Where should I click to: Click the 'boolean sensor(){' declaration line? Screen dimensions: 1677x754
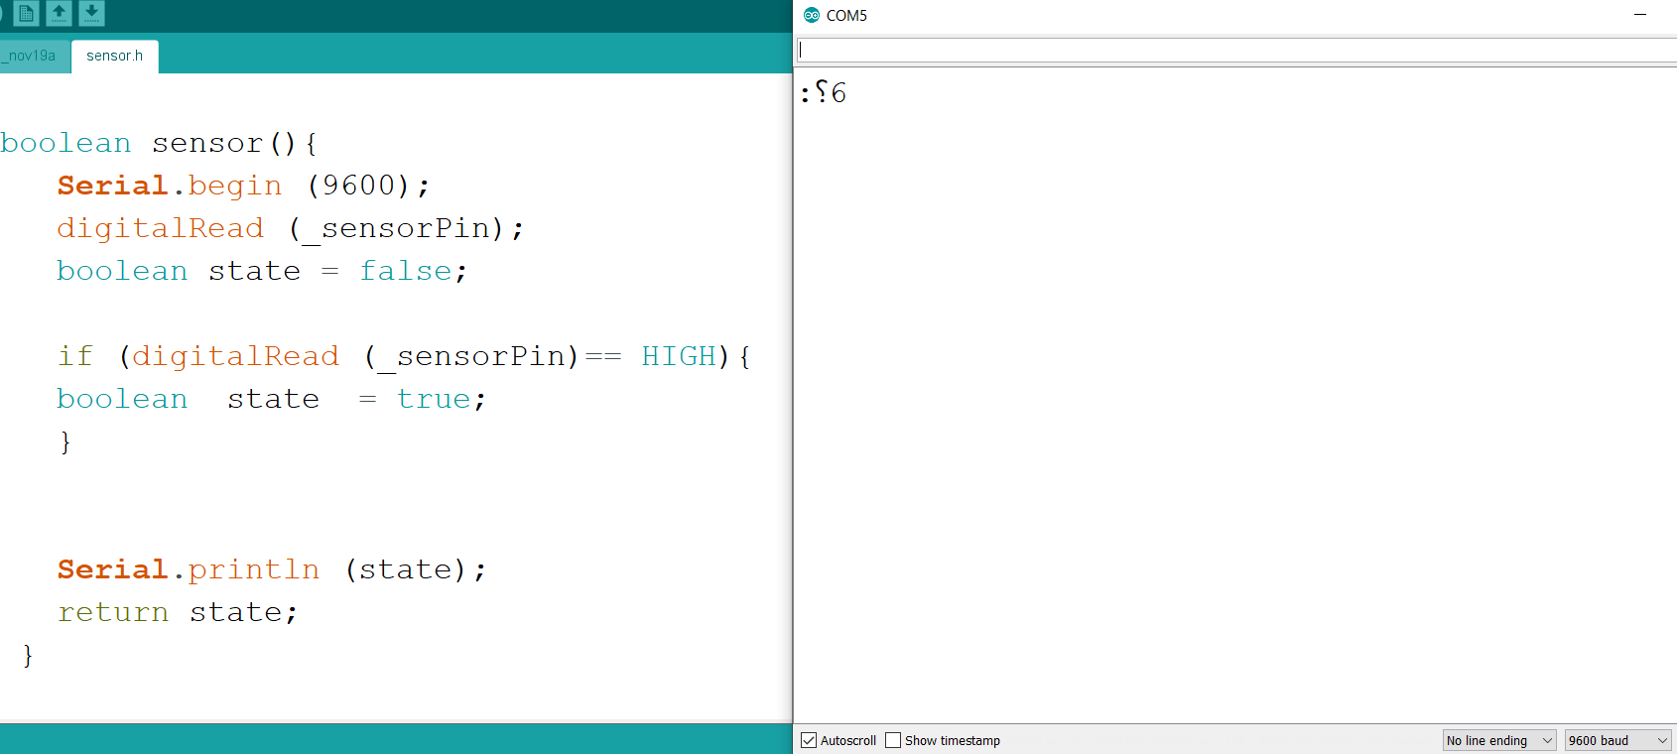pos(159,143)
